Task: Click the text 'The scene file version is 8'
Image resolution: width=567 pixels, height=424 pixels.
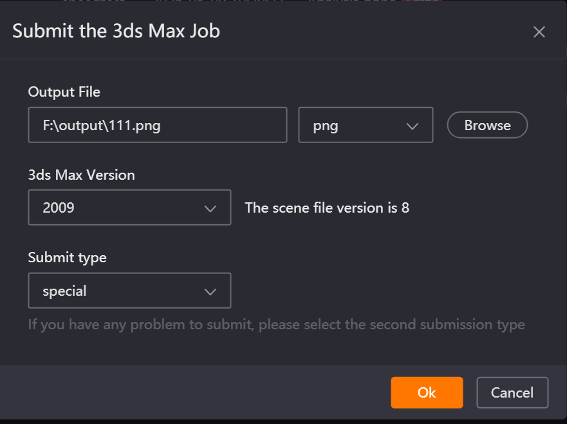Action: point(327,208)
